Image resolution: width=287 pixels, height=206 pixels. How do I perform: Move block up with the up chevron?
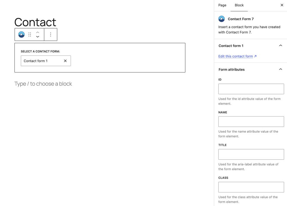(x=38, y=32)
